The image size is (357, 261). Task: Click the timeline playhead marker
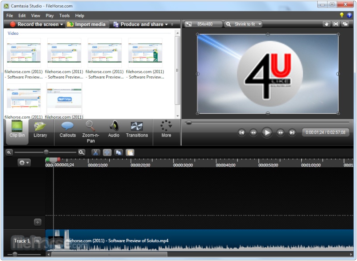tap(53, 161)
